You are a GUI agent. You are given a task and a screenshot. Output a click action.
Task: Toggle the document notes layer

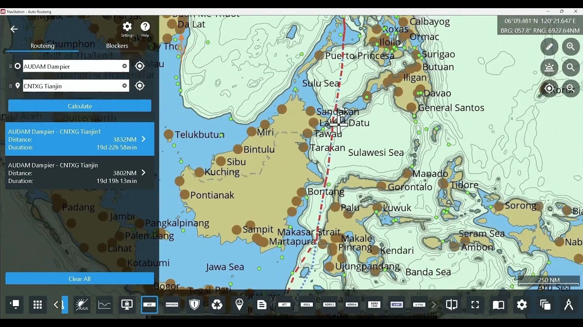coord(262,305)
